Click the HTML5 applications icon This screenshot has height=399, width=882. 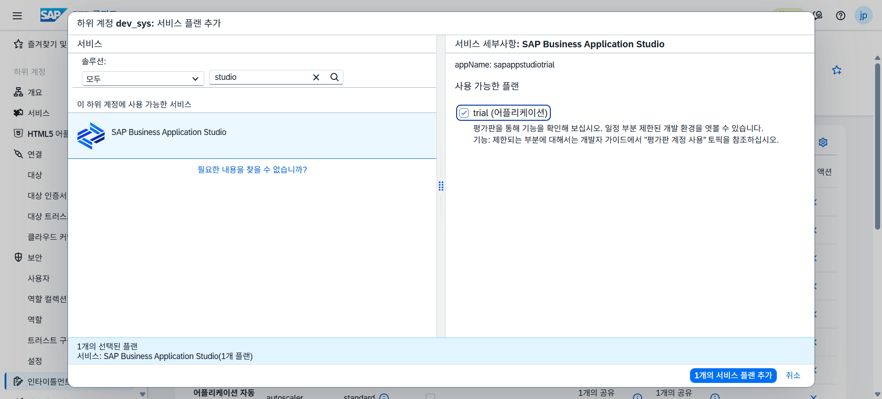[x=18, y=134]
